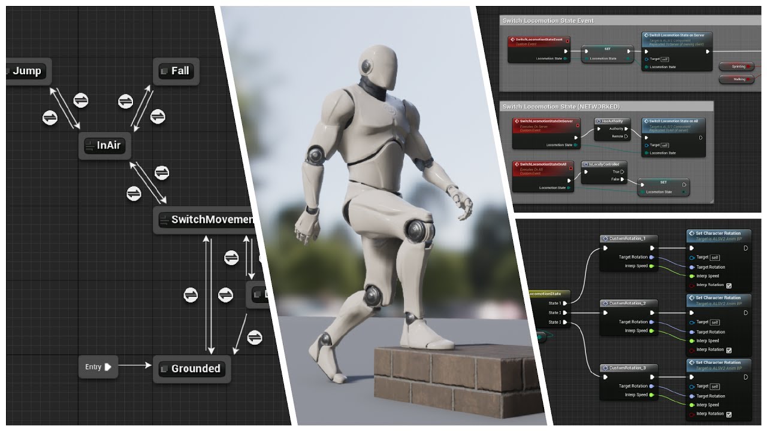Click the True exec pin on IsLocallyControlled
The image size is (767, 431).
click(623, 172)
